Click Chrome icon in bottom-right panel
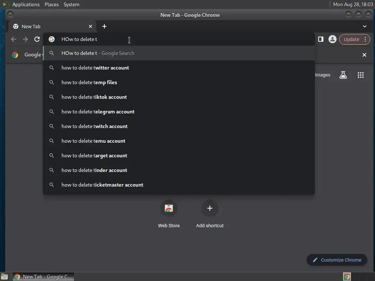Image resolution: width=375 pixels, height=281 pixels. (347, 277)
